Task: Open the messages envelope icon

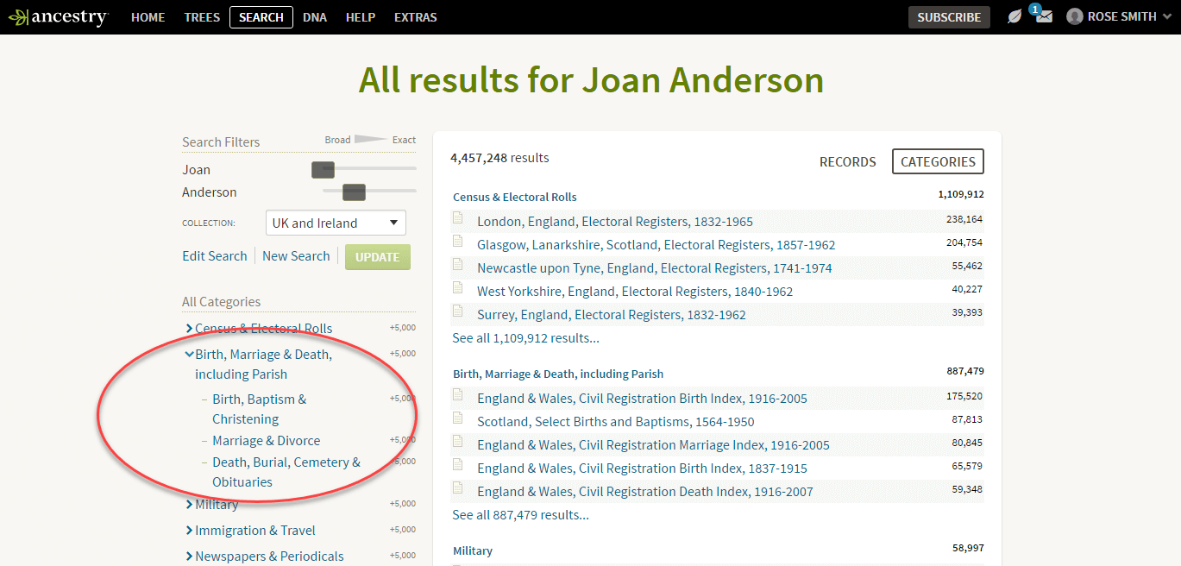Action: pos(1044,16)
